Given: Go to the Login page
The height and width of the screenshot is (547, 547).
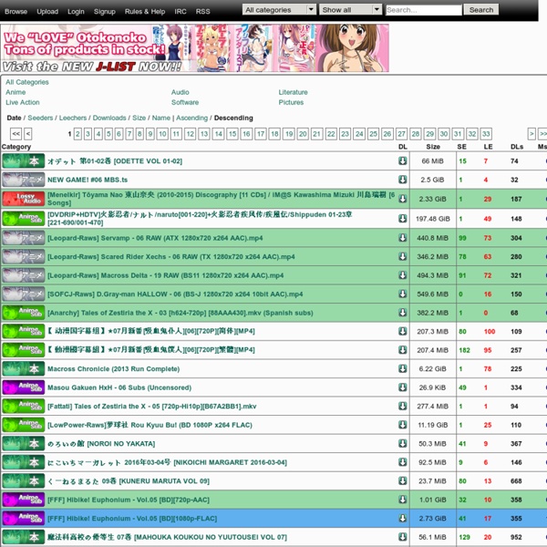Looking at the screenshot, I should pos(76,12).
